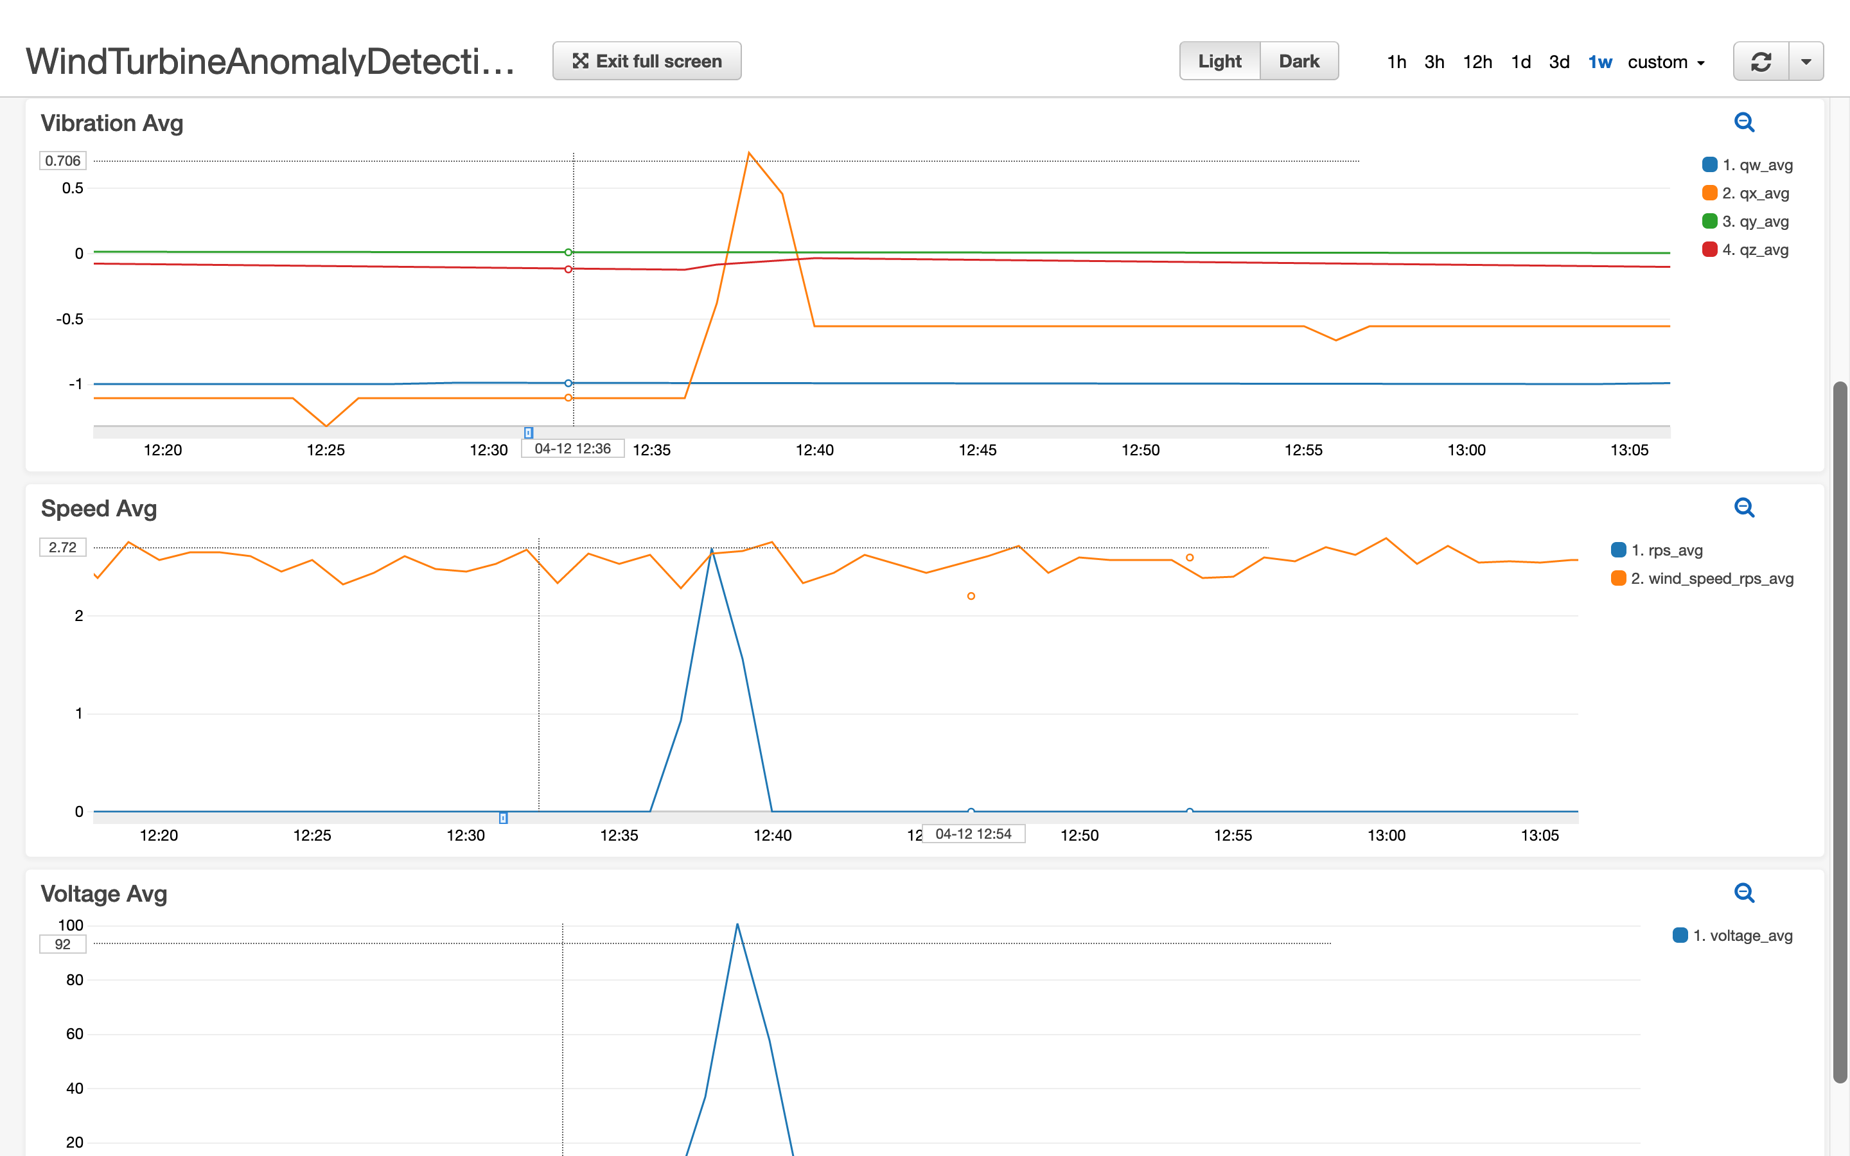Click the vertical page scrollbar
The image size is (1850, 1156).
(1840, 731)
